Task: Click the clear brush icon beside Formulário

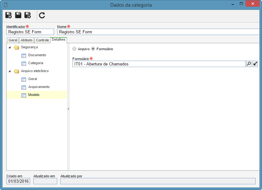Action: 255,64
